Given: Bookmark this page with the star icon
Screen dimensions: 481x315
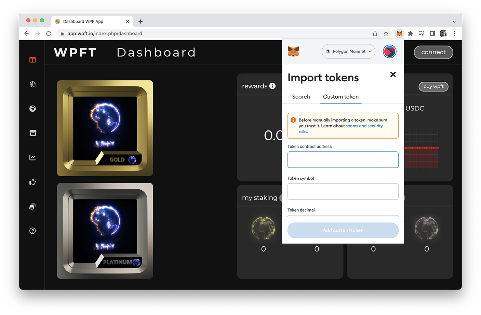Looking at the screenshot, I should click(386, 33).
